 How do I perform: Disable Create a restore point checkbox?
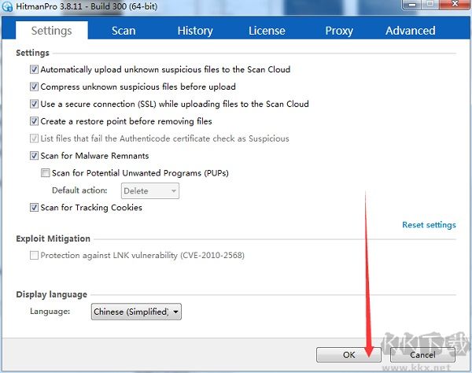pyautogui.click(x=34, y=121)
